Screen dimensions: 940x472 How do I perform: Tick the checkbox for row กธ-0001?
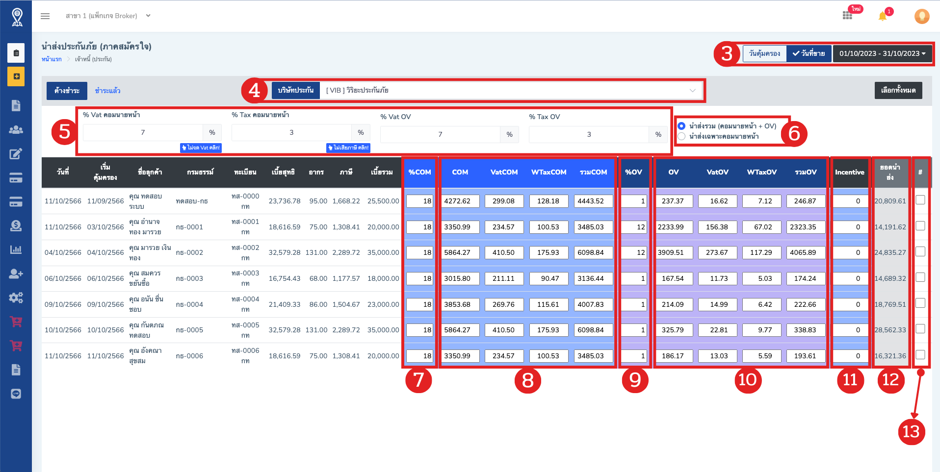pos(920,225)
